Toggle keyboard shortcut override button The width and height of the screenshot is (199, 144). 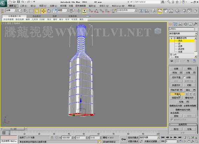click(x=84, y=11)
